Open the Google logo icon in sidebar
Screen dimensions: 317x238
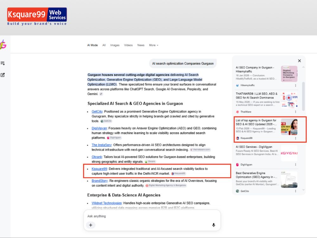pos(3,44)
